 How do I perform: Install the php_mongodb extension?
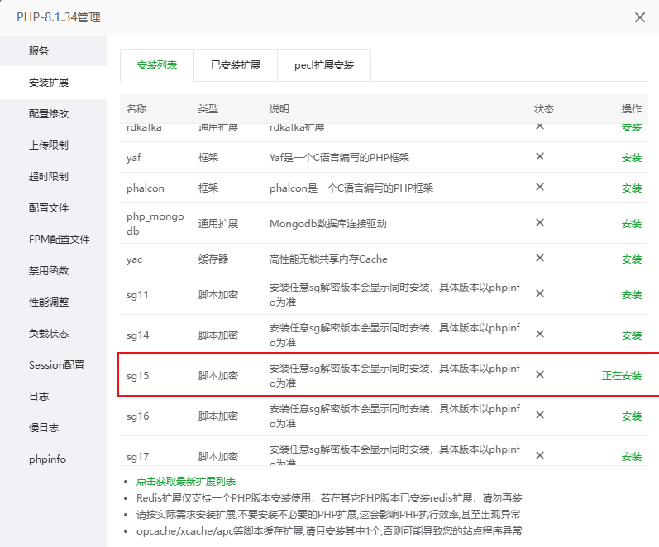[631, 223]
